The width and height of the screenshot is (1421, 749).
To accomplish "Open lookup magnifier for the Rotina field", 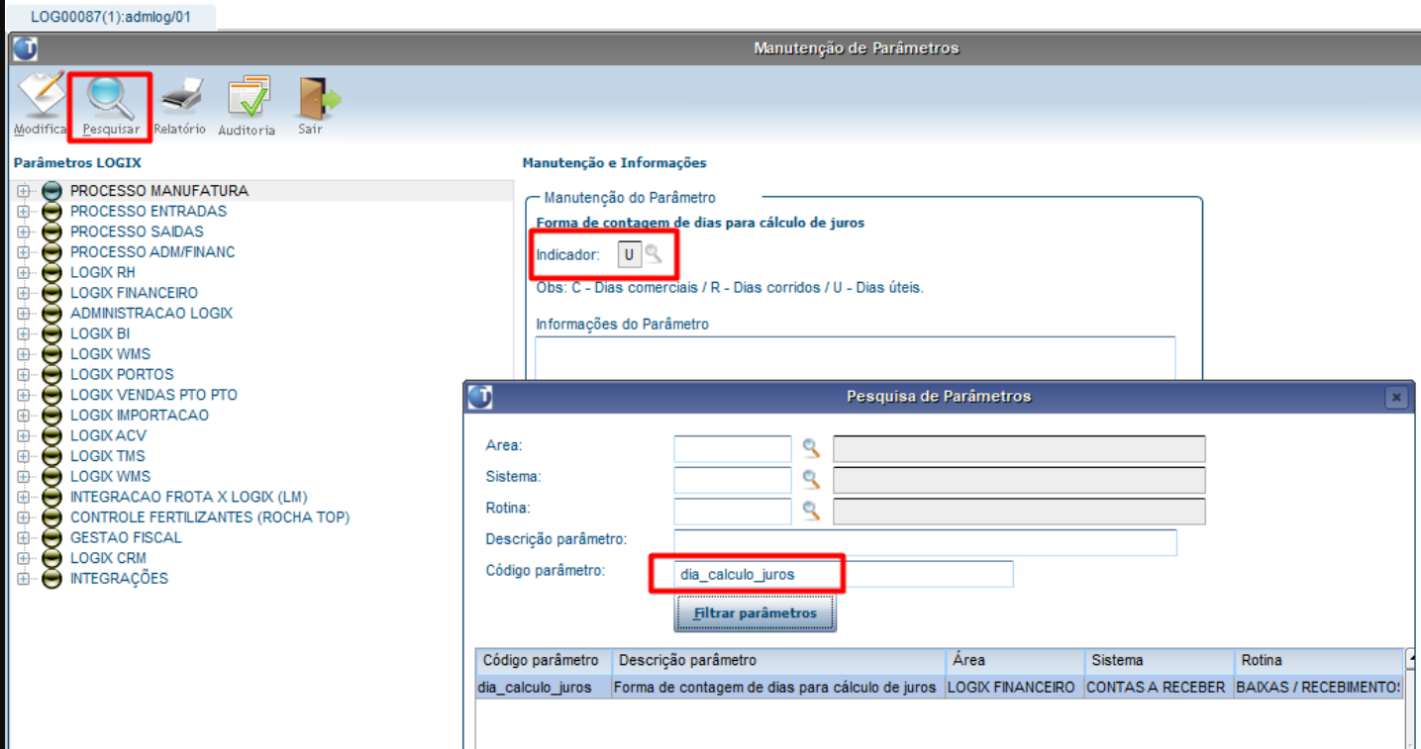I will point(811,511).
